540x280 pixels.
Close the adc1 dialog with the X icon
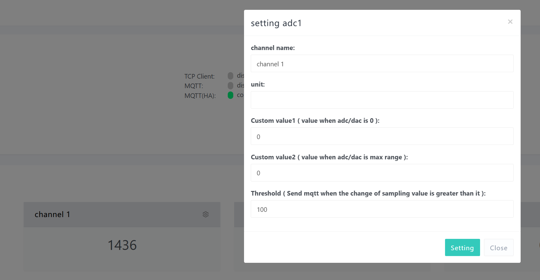tap(510, 22)
